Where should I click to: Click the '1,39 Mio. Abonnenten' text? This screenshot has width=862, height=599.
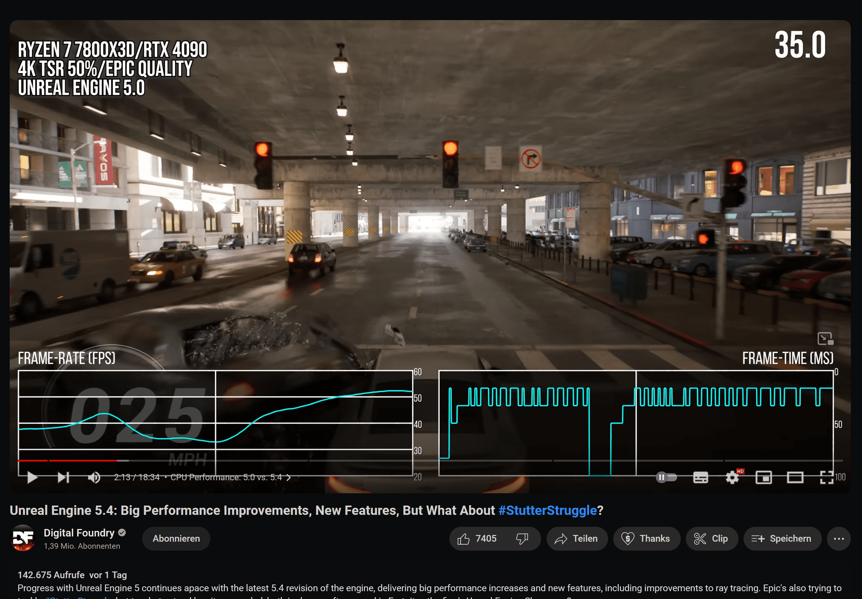[x=82, y=546]
